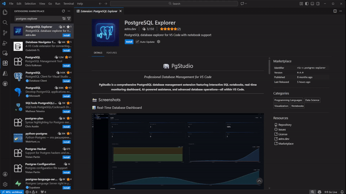
Task: Switch to the FEATURES tab
Action: pyautogui.click(x=111, y=53)
